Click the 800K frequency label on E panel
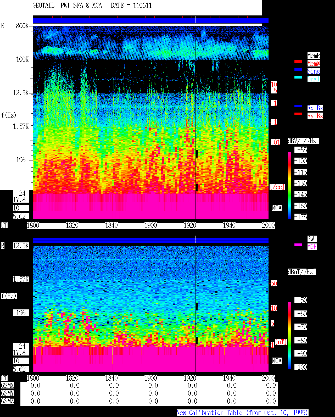335x417 pixels. point(22,26)
